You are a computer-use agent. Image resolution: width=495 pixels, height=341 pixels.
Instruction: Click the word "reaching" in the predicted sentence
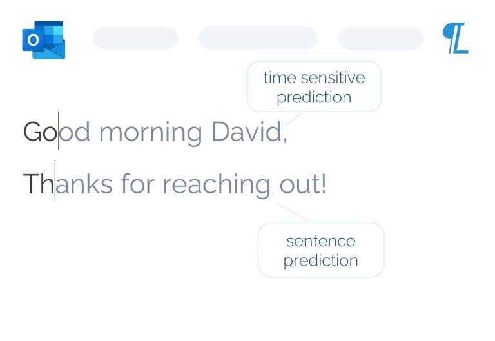tap(216, 186)
